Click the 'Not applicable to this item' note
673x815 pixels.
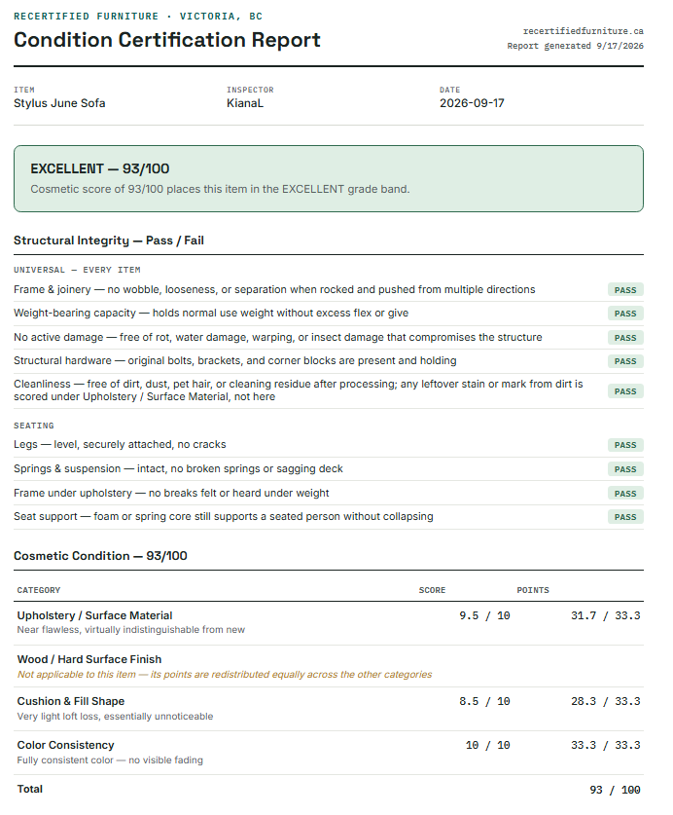point(225,675)
